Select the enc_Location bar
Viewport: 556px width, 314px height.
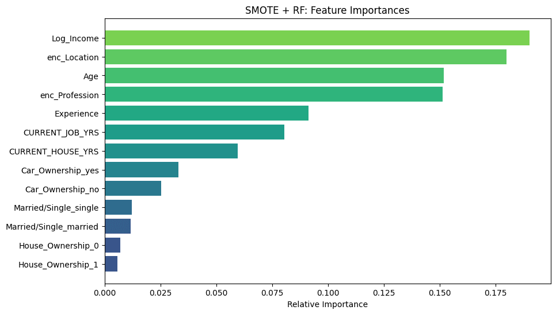point(305,57)
